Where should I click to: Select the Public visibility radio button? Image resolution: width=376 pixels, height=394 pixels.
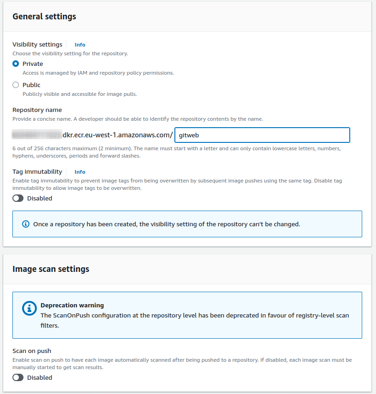coord(16,85)
